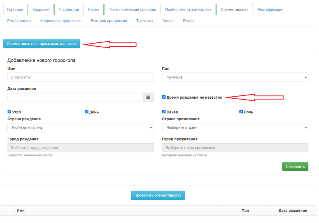Expand the "Страна рождения" country dropdown
This screenshot has height=223, width=319.
tap(81, 128)
